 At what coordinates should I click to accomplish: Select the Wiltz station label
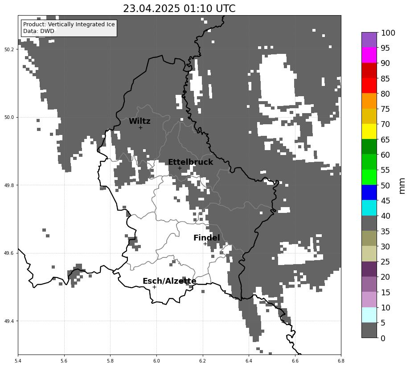pos(139,121)
